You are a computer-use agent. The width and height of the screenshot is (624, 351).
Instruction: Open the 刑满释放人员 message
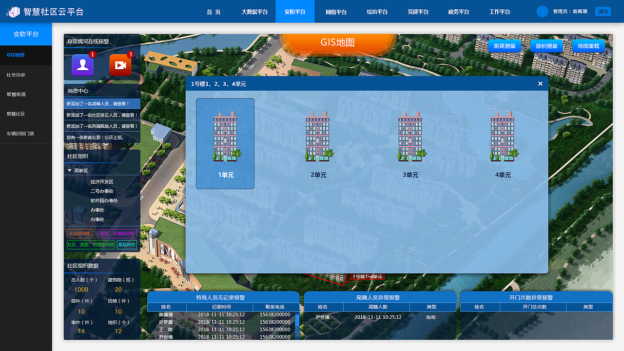point(102,126)
